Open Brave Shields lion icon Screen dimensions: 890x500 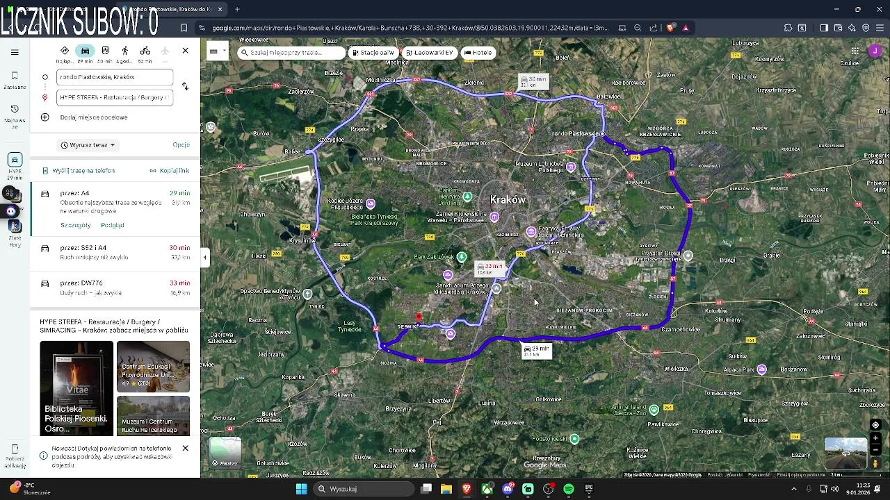(x=670, y=28)
